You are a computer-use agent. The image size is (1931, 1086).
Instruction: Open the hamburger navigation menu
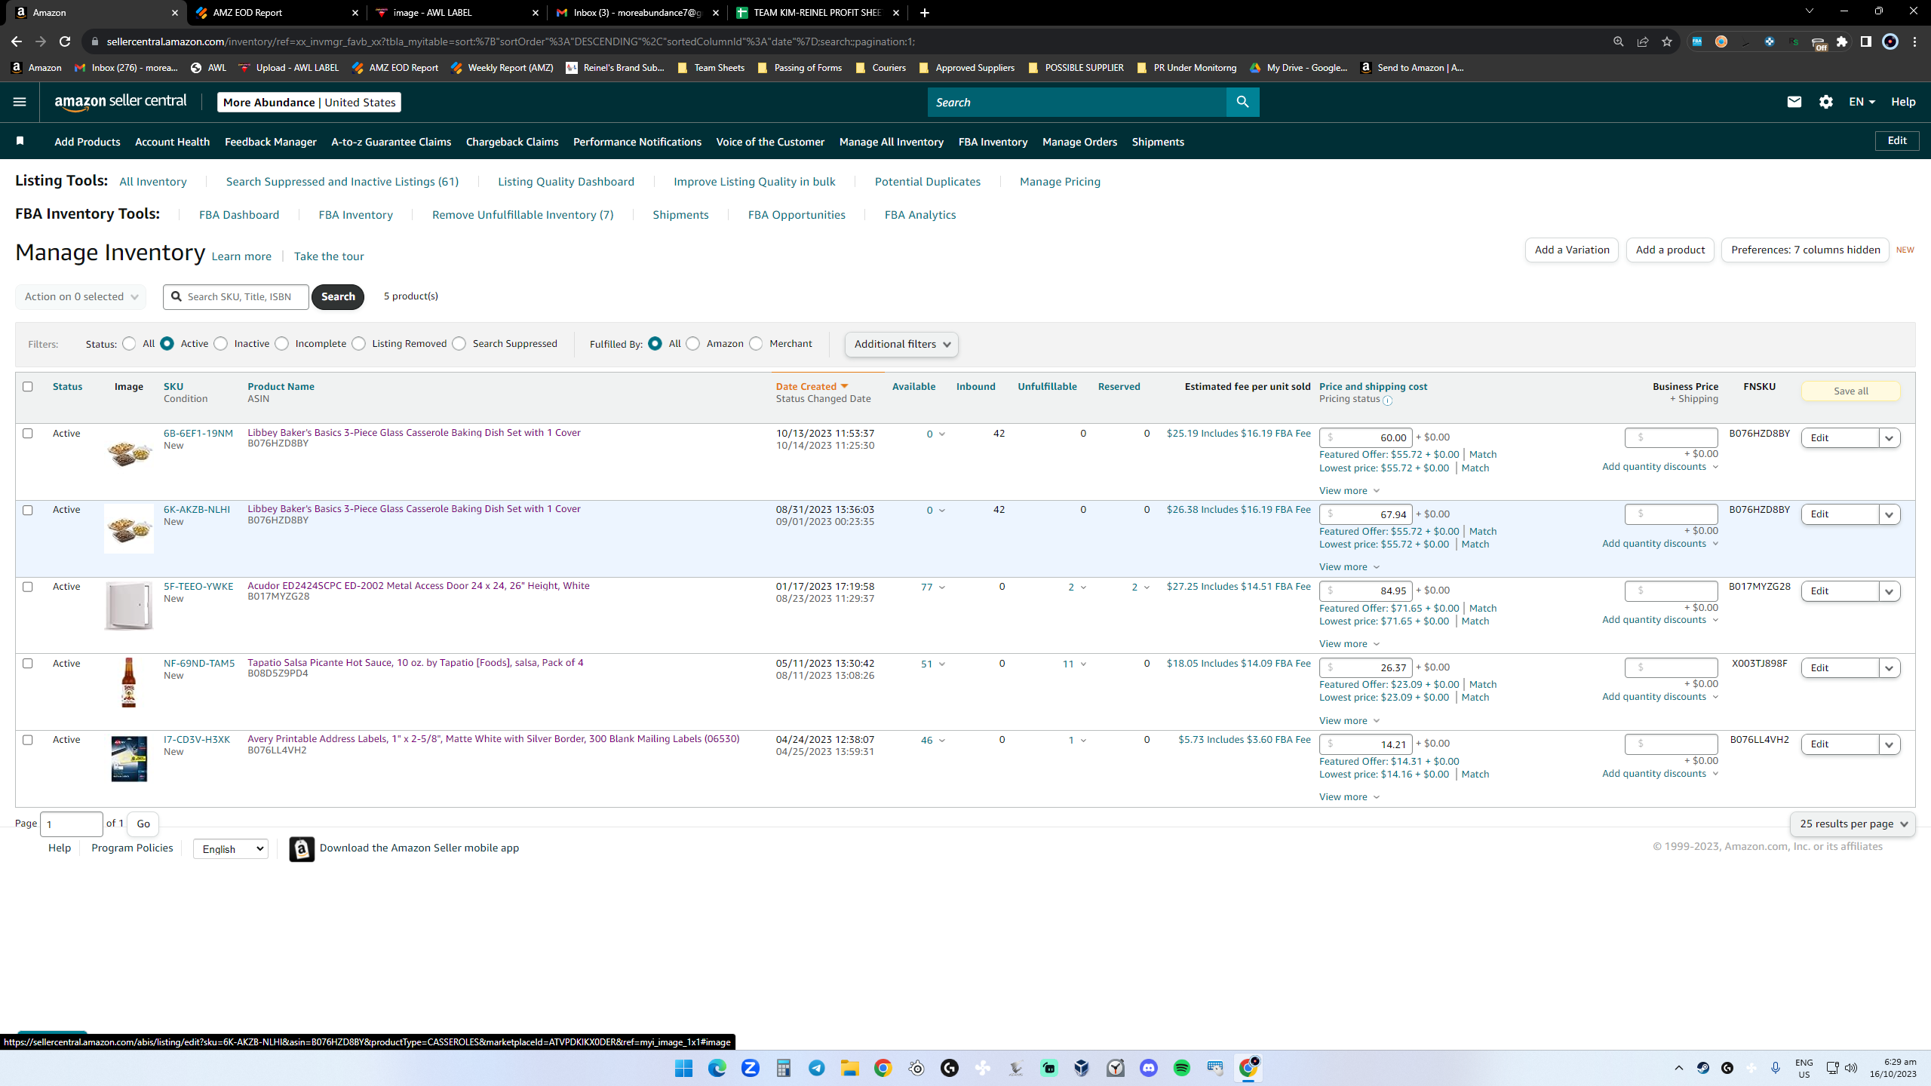coord(20,102)
